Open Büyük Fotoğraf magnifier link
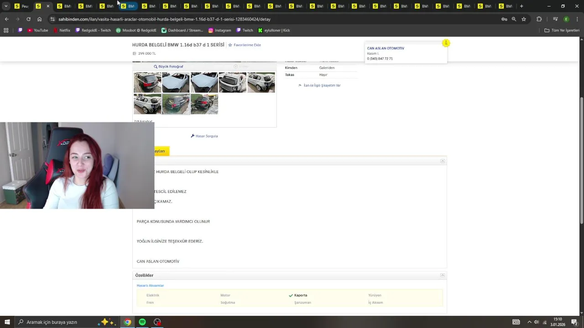The width and height of the screenshot is (584, 328). 168,67
